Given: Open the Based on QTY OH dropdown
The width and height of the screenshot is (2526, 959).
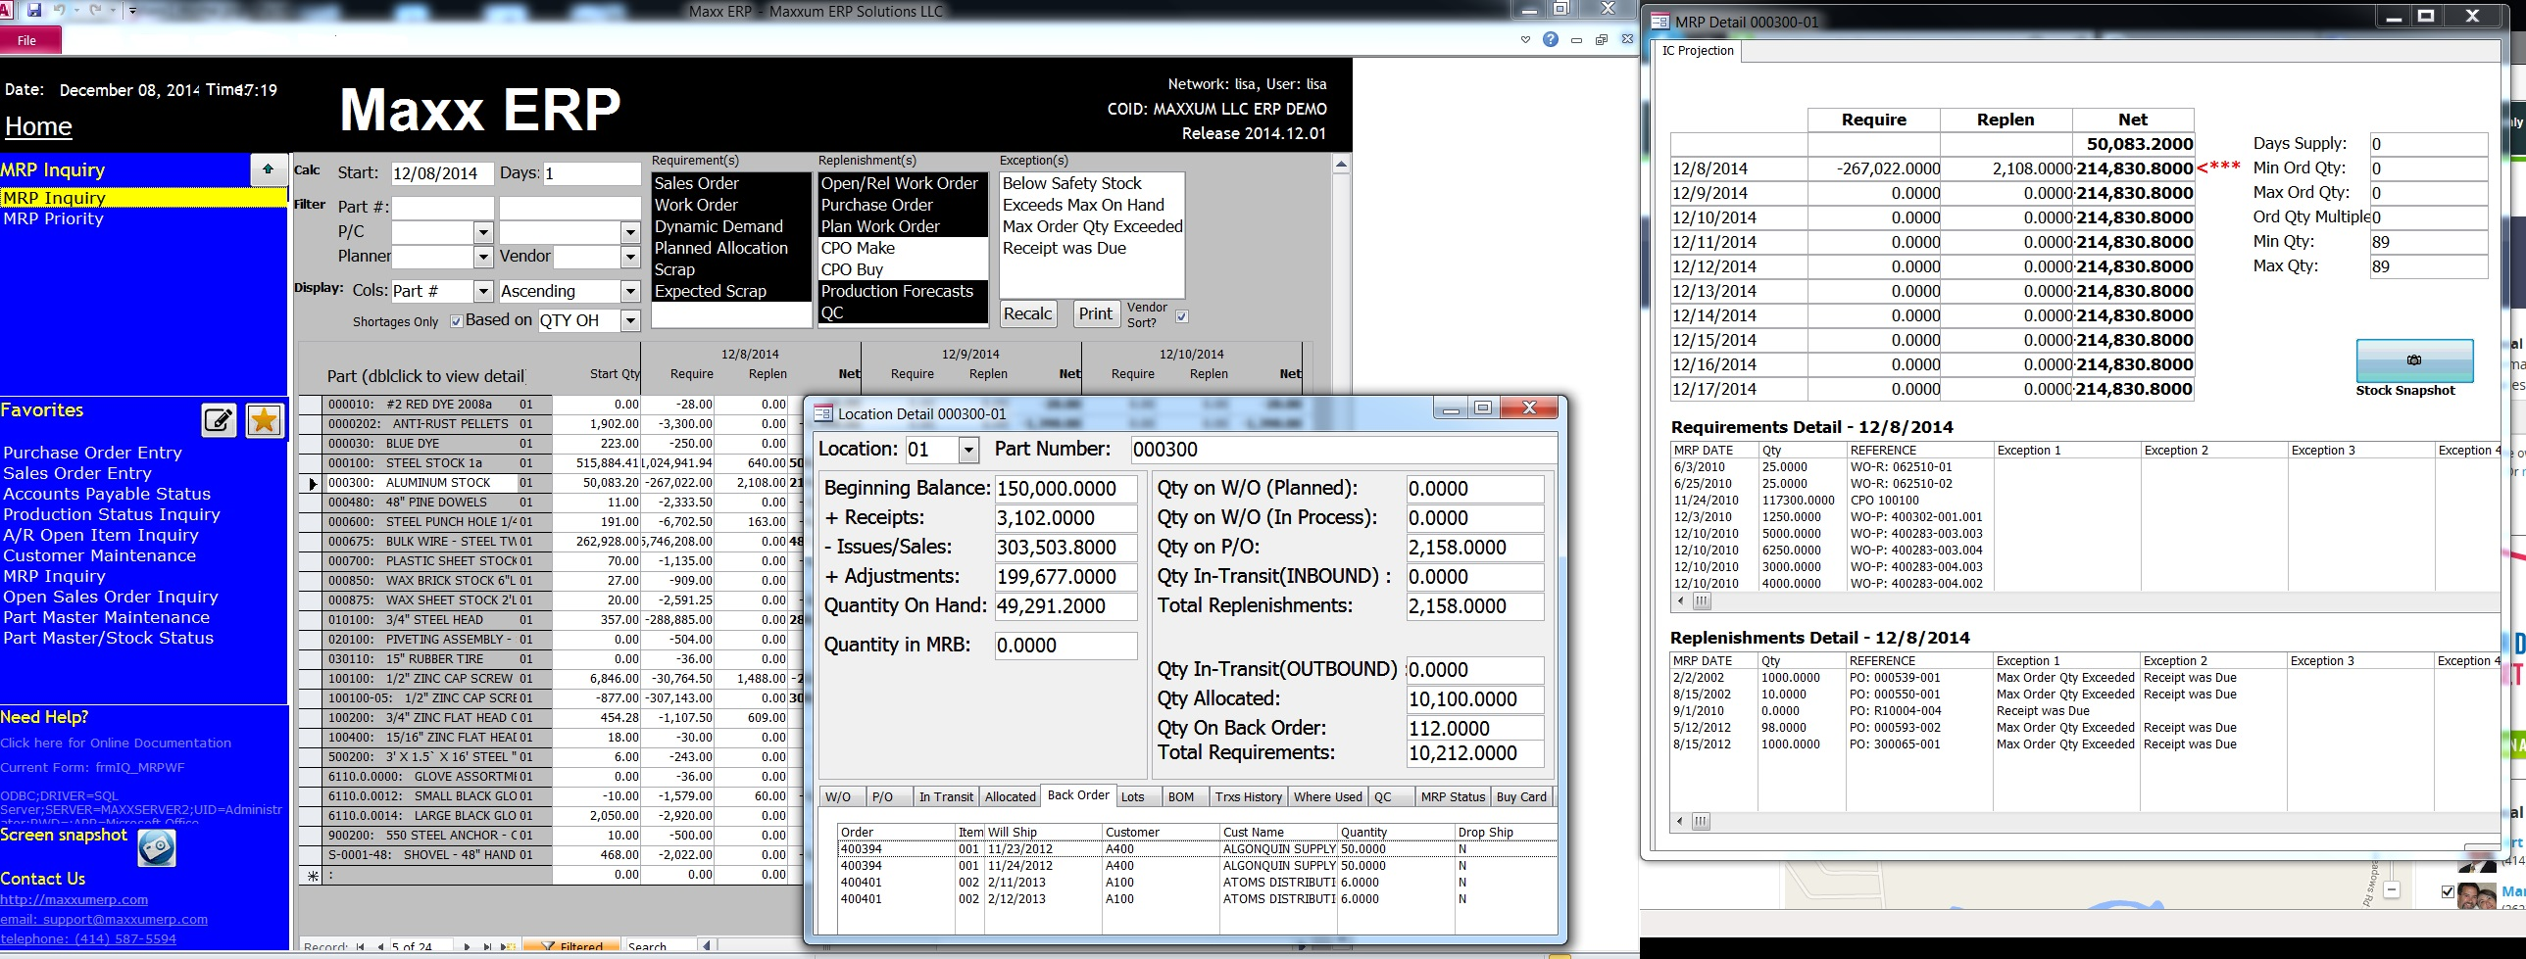Looking at the screenshot, I should (630, 320).
